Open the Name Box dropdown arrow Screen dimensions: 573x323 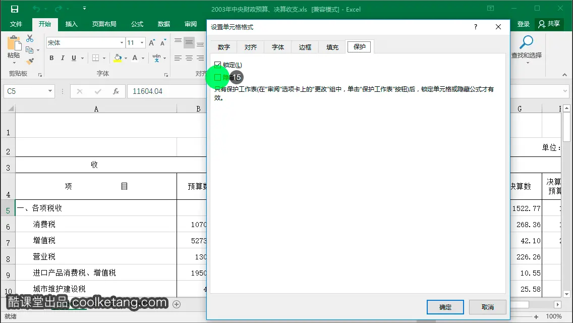(50, 91)
